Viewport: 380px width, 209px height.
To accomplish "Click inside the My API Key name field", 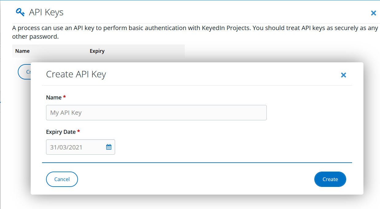I will click(156, 113).
